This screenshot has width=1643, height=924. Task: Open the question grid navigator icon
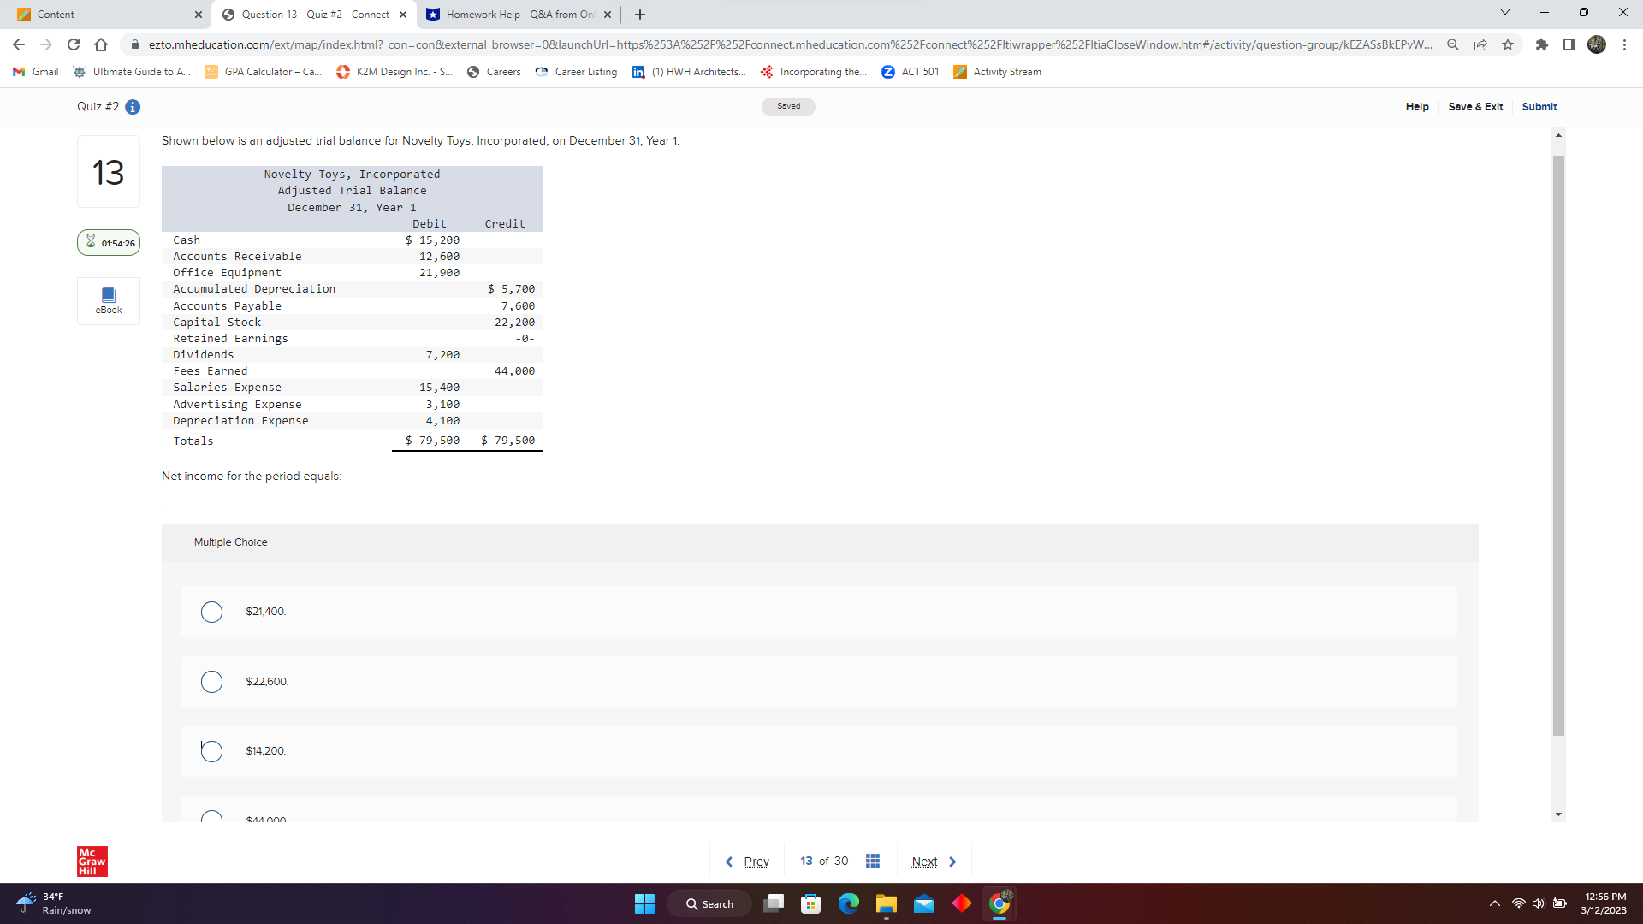click(872, 861)
